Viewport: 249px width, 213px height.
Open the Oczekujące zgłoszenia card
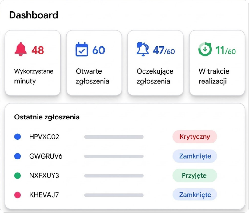155,63
